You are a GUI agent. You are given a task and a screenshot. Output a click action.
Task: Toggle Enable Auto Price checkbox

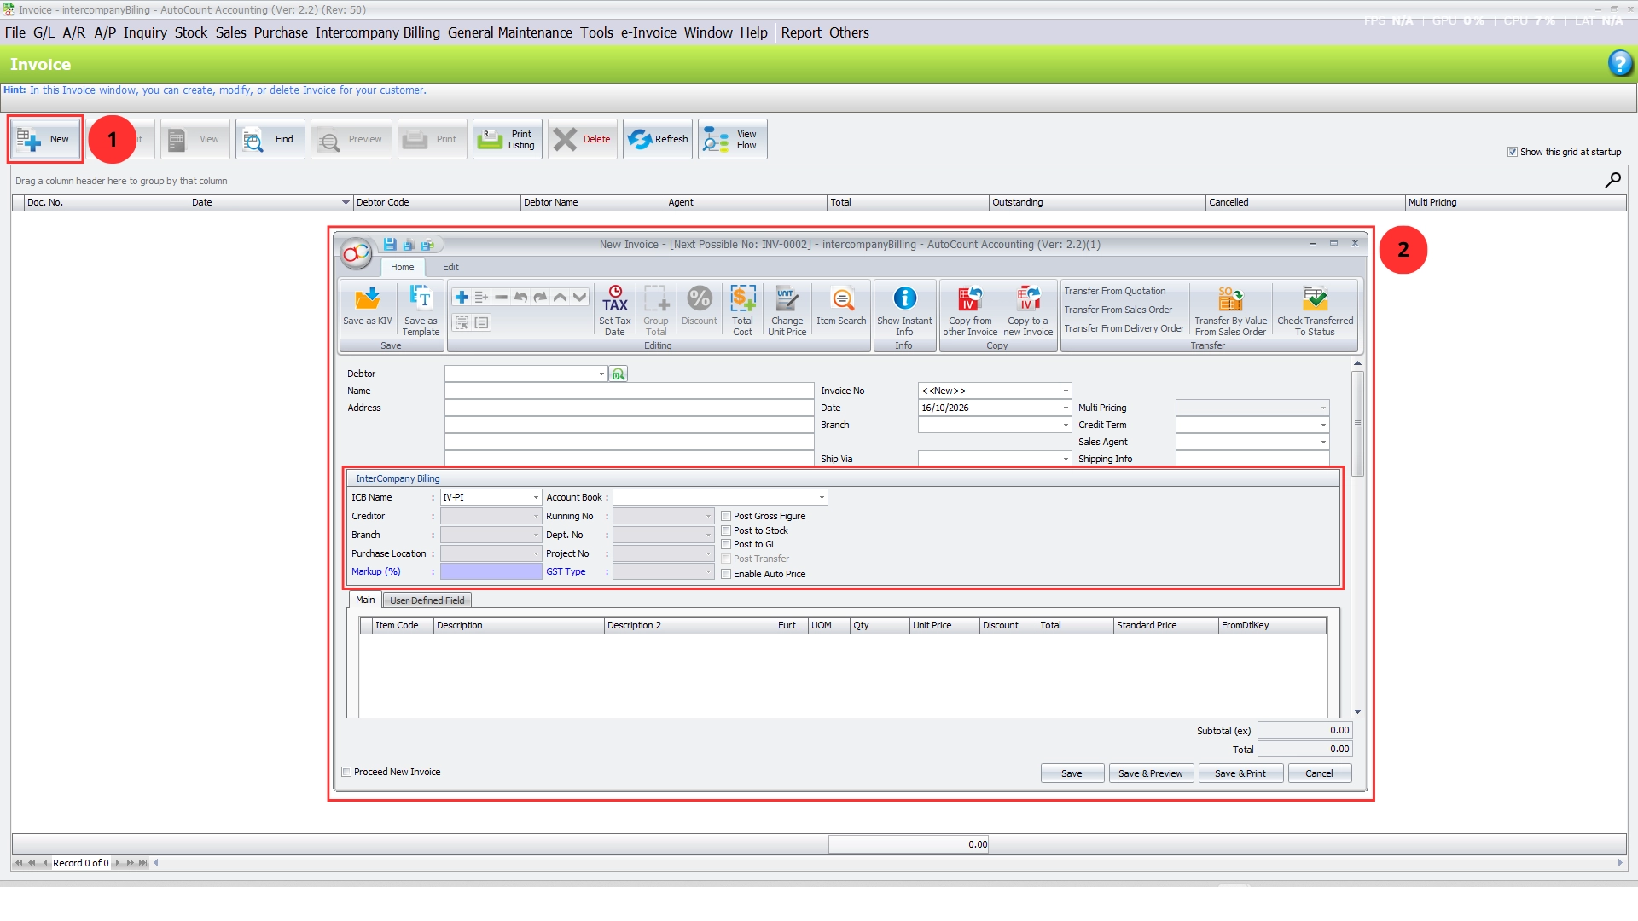tap(726, 574)
